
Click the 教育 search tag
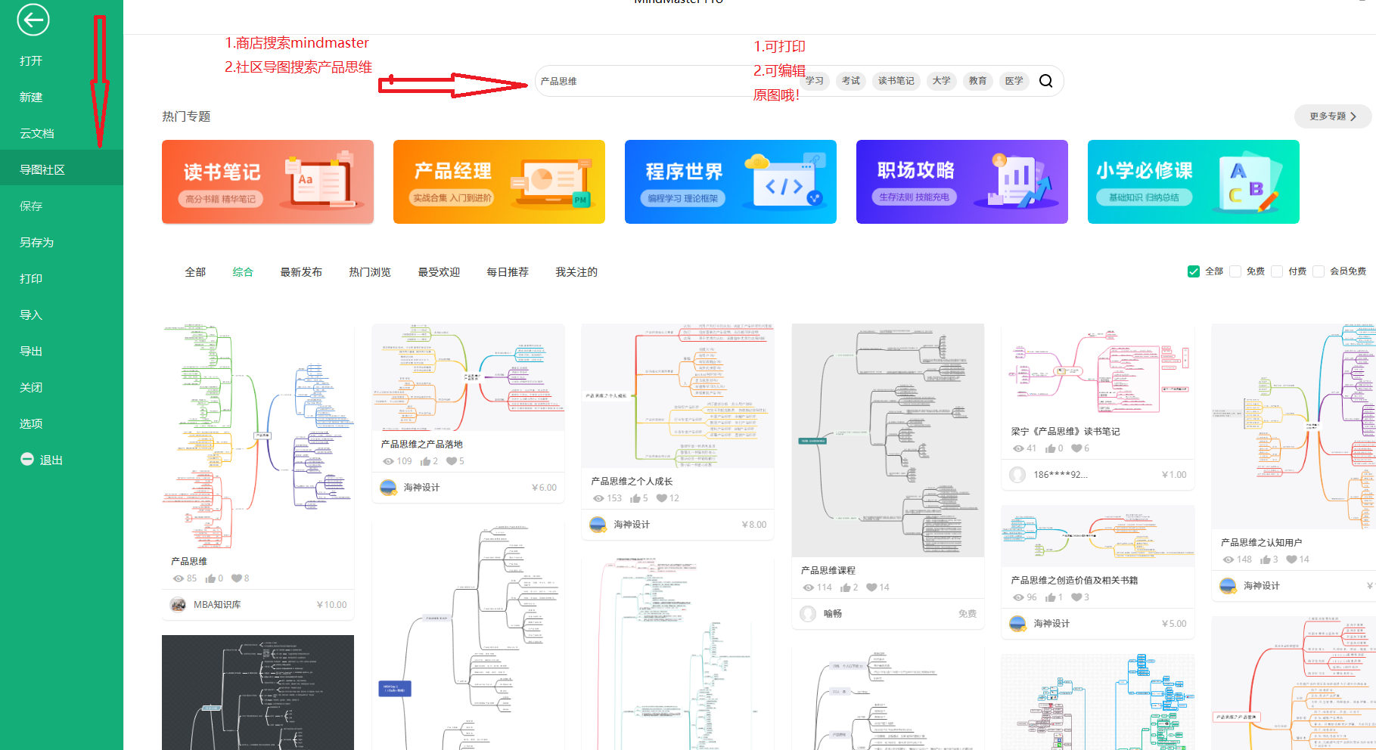[978, 81]
